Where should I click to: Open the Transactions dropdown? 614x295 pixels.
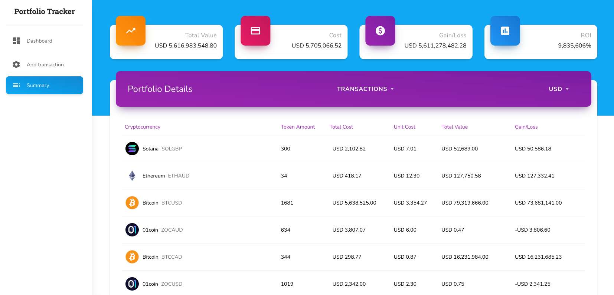click(x=365, y=89)
